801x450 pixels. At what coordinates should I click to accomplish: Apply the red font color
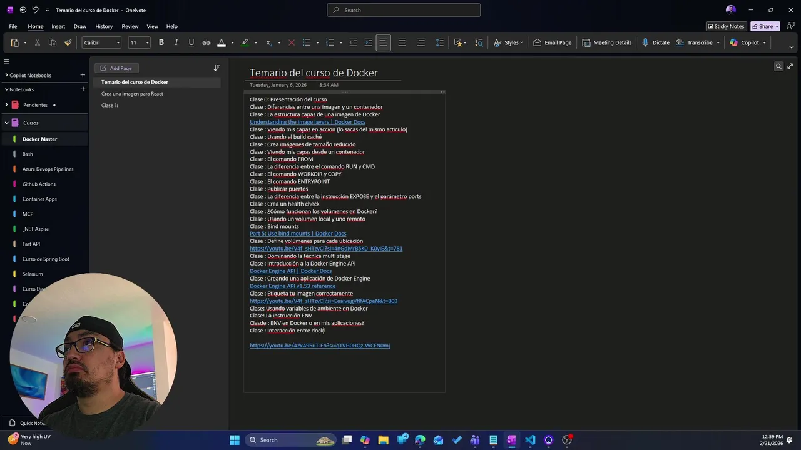coord(222,42)
